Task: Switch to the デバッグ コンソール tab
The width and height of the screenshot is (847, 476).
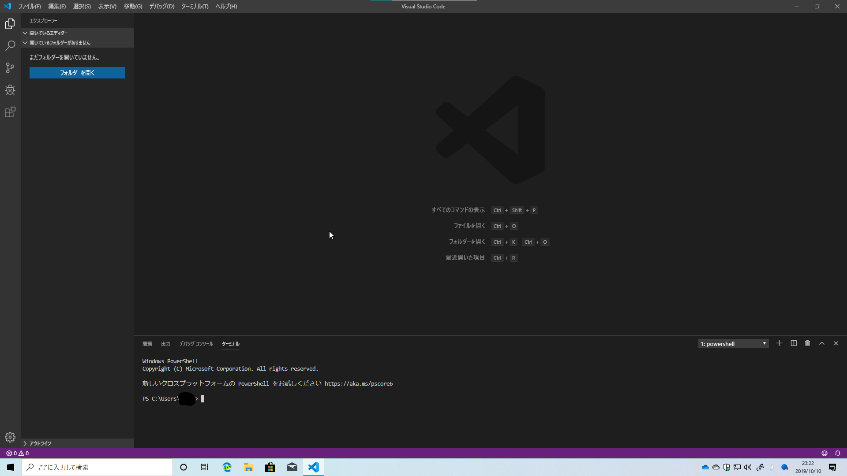Action: click(x=196, y=344)
